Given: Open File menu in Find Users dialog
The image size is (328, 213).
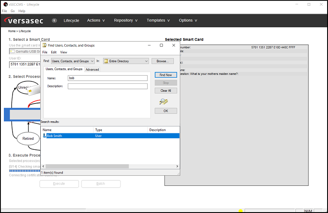Looking at the screenshot, I should pos(45,52).
